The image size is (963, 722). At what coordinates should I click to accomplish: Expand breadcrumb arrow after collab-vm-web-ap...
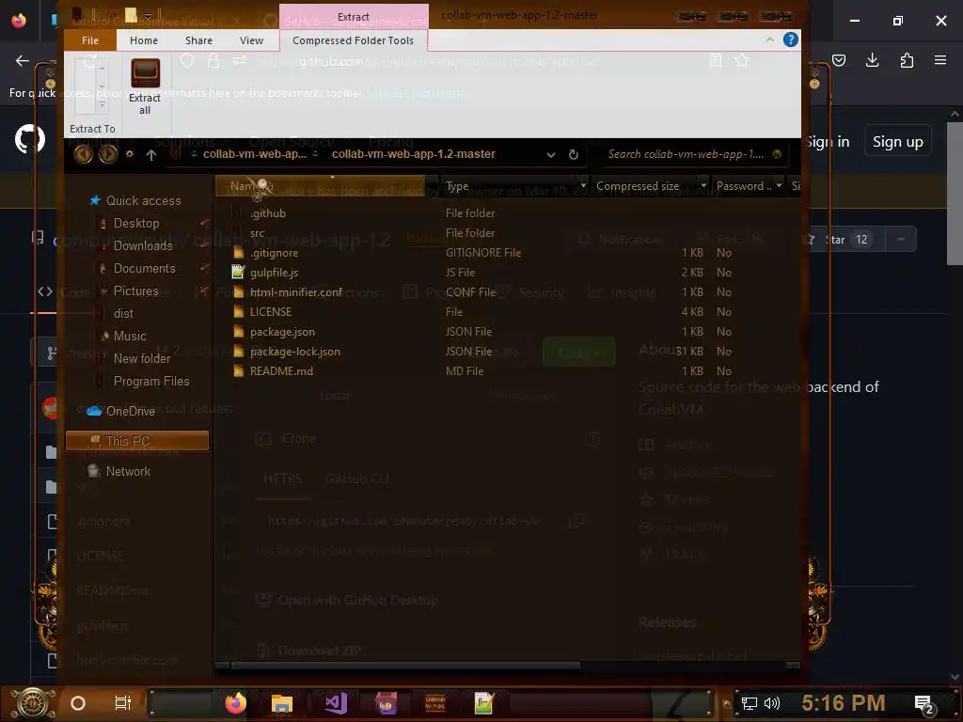click(315, 154)
